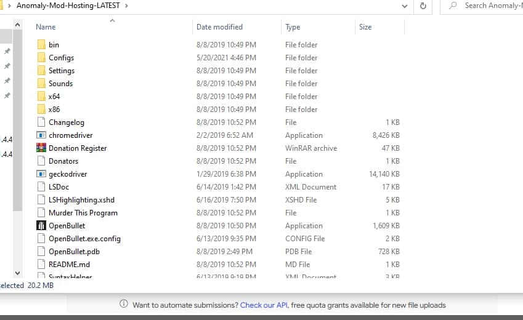Sort by Date modified column header
Viewport: 523px width, 320px height.
(219, 27)
